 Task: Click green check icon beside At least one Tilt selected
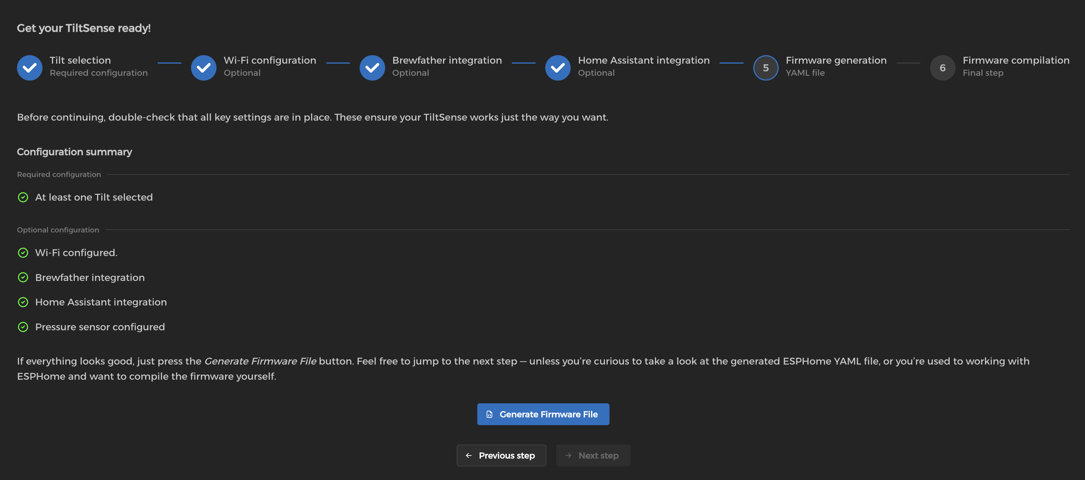[23, 197]
